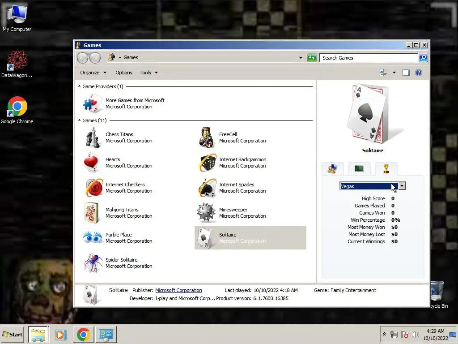Launch Chrome from the taskbar
The height and width of the screenshot is (344, 458).
coord(83,334)
